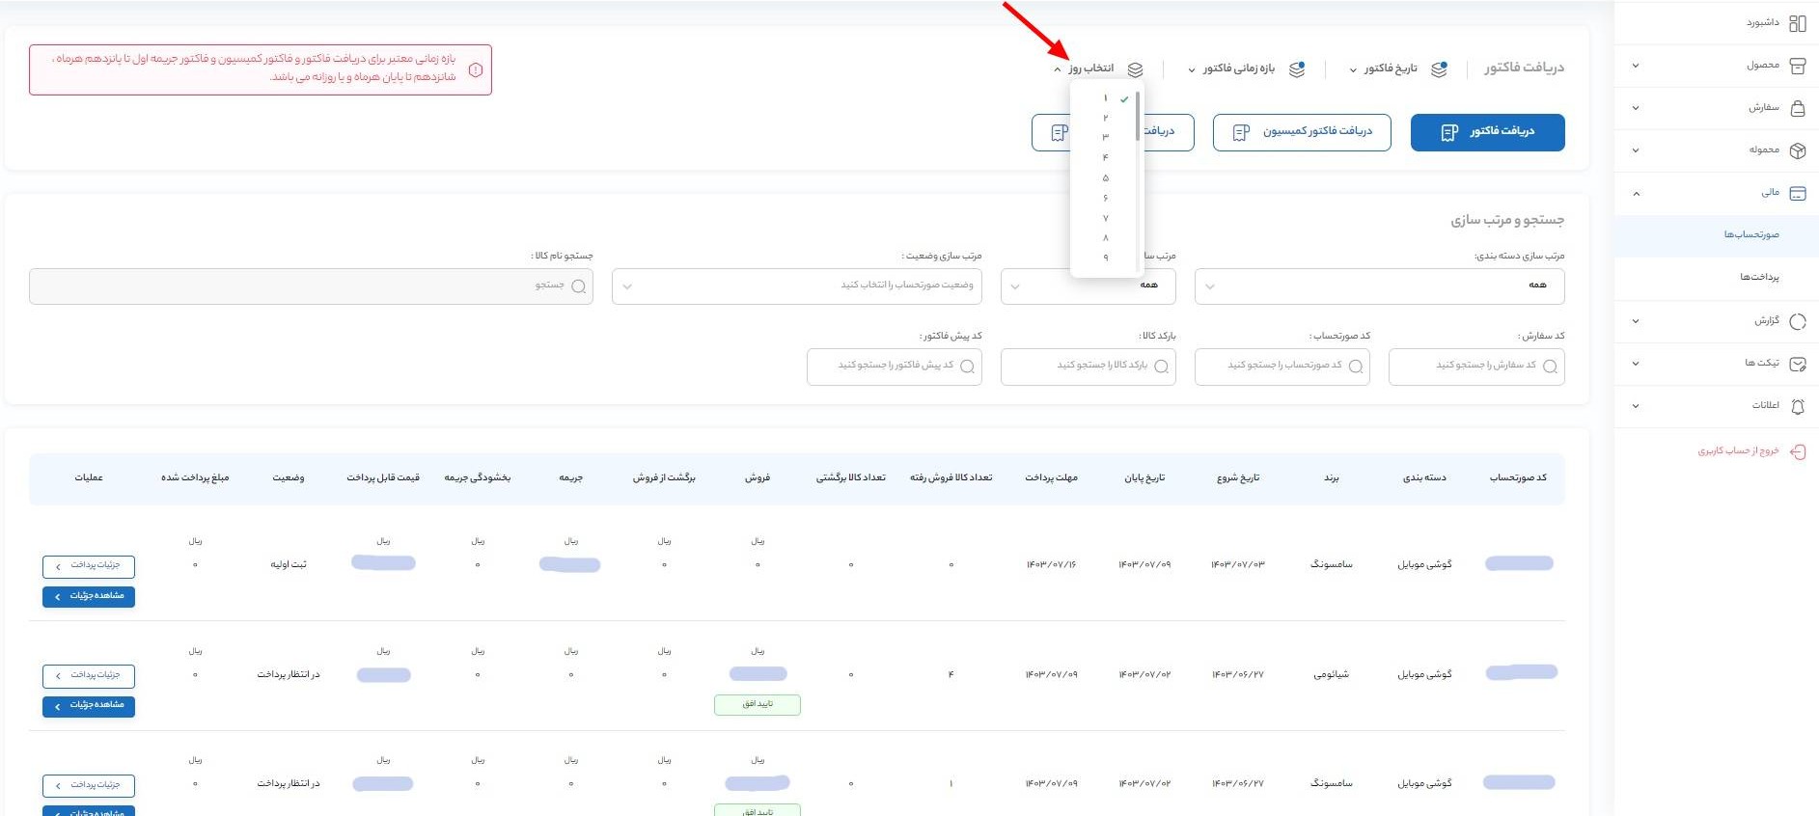Click the Report (گزارش) circle icon
Viewport: 1819px width, 816px height.
tap(1797, 321)
